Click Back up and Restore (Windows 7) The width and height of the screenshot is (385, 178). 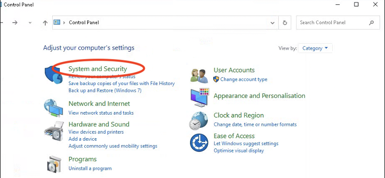click(105, 90)
